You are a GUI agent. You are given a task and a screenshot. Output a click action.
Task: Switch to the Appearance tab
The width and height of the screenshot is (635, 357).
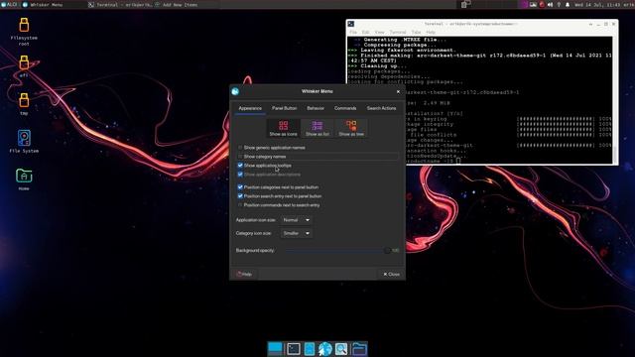coord(250,108)
